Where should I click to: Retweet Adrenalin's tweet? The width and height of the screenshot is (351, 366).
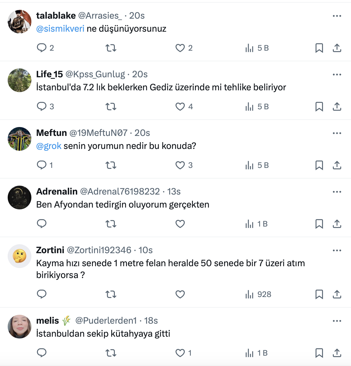(x=111, y=224)
